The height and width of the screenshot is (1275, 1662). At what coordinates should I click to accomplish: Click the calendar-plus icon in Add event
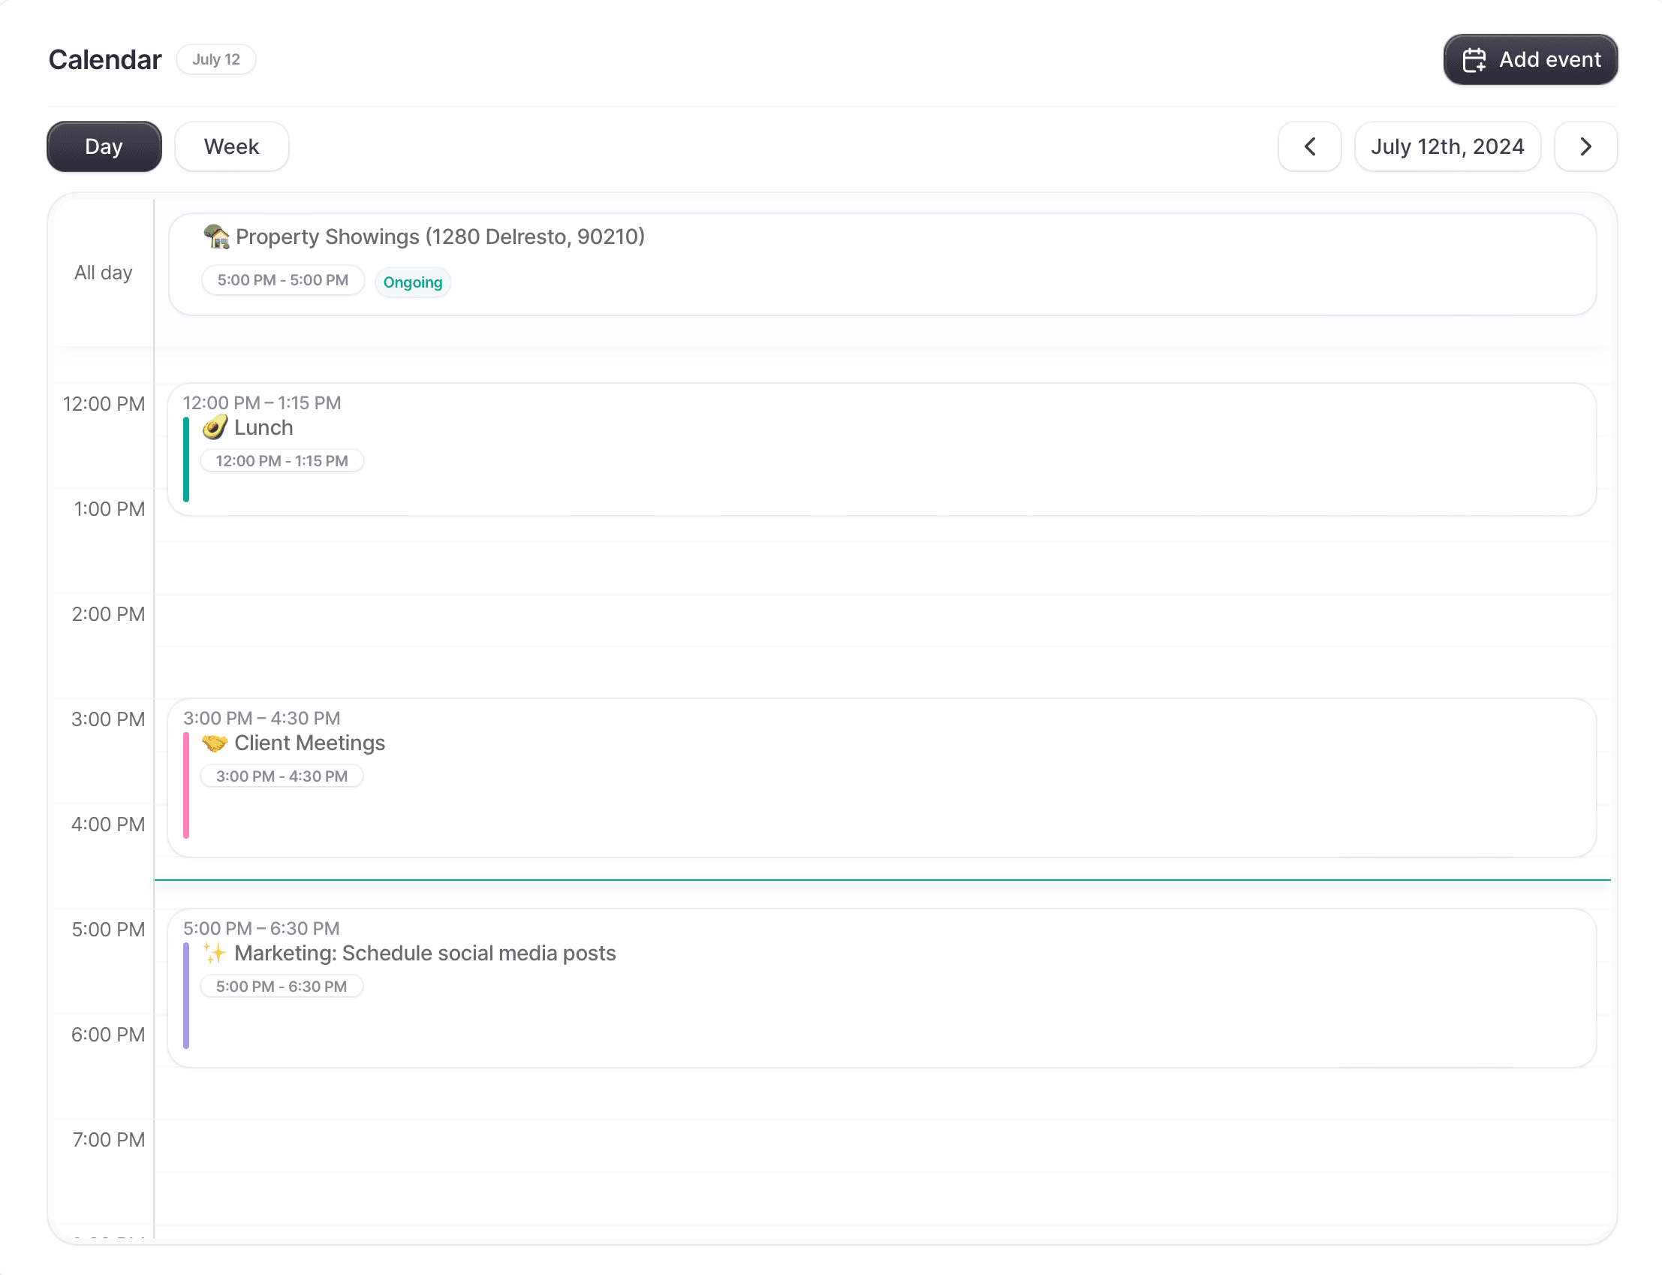[1474, 60]
